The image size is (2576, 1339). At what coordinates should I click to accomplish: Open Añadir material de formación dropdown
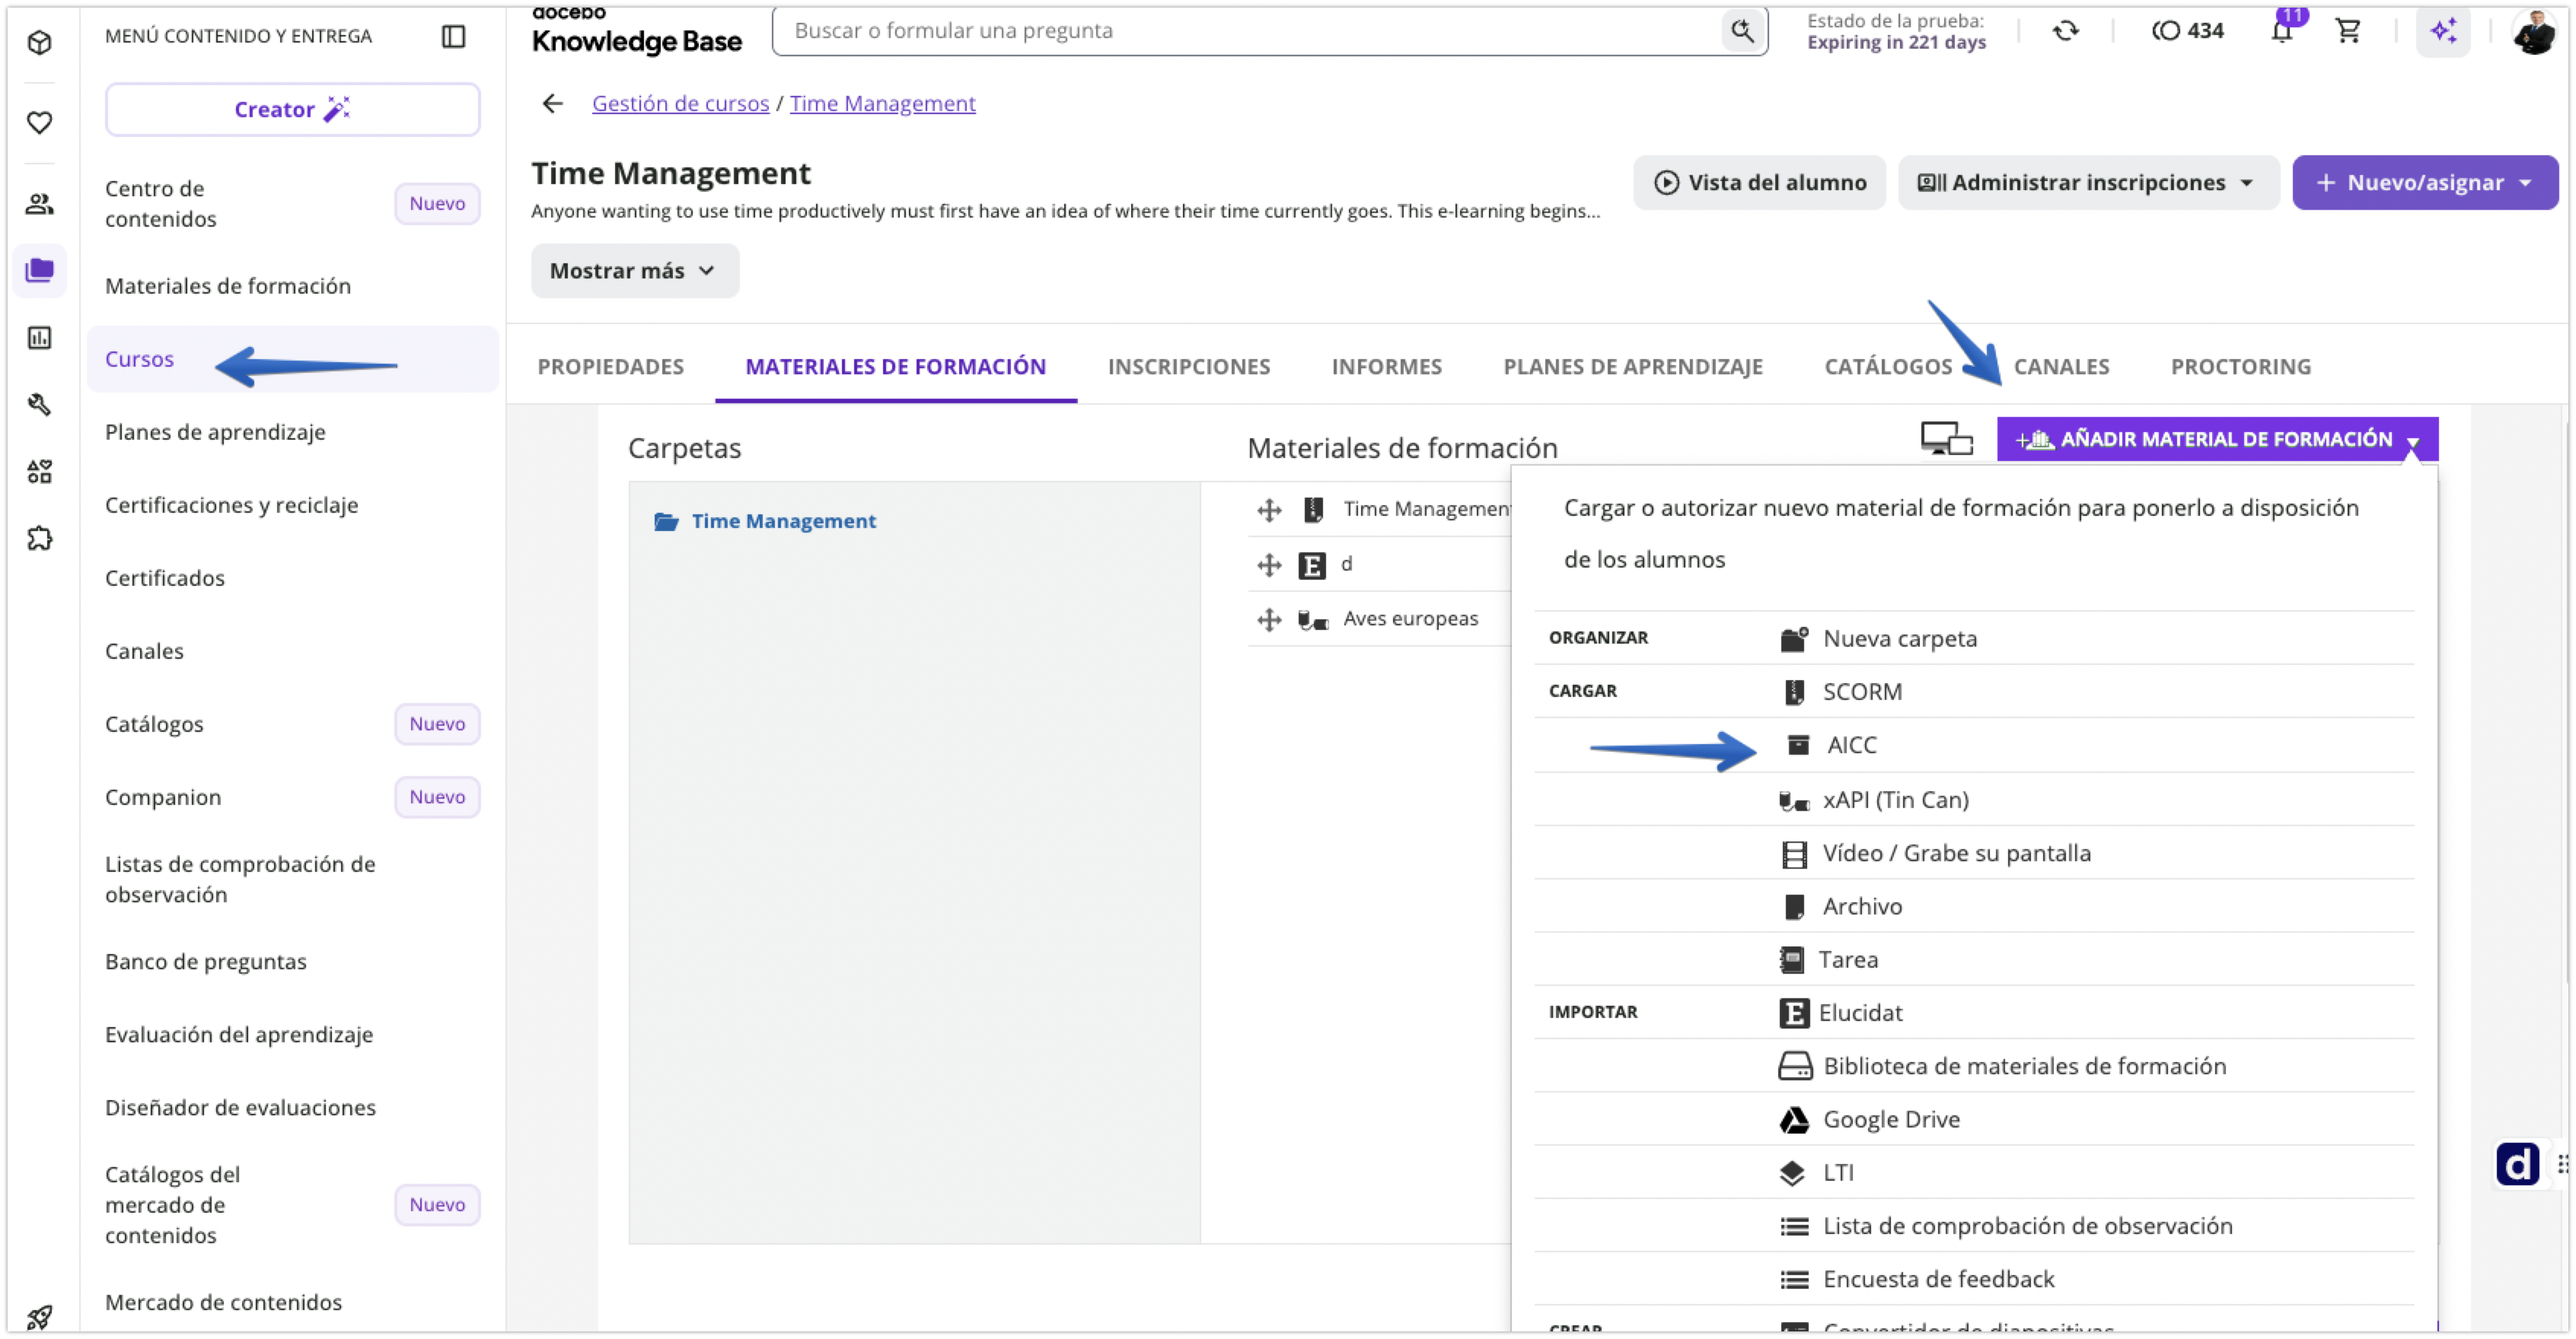[2217, 440]
